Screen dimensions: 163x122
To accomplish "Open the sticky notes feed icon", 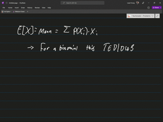I will coord(149,8).
